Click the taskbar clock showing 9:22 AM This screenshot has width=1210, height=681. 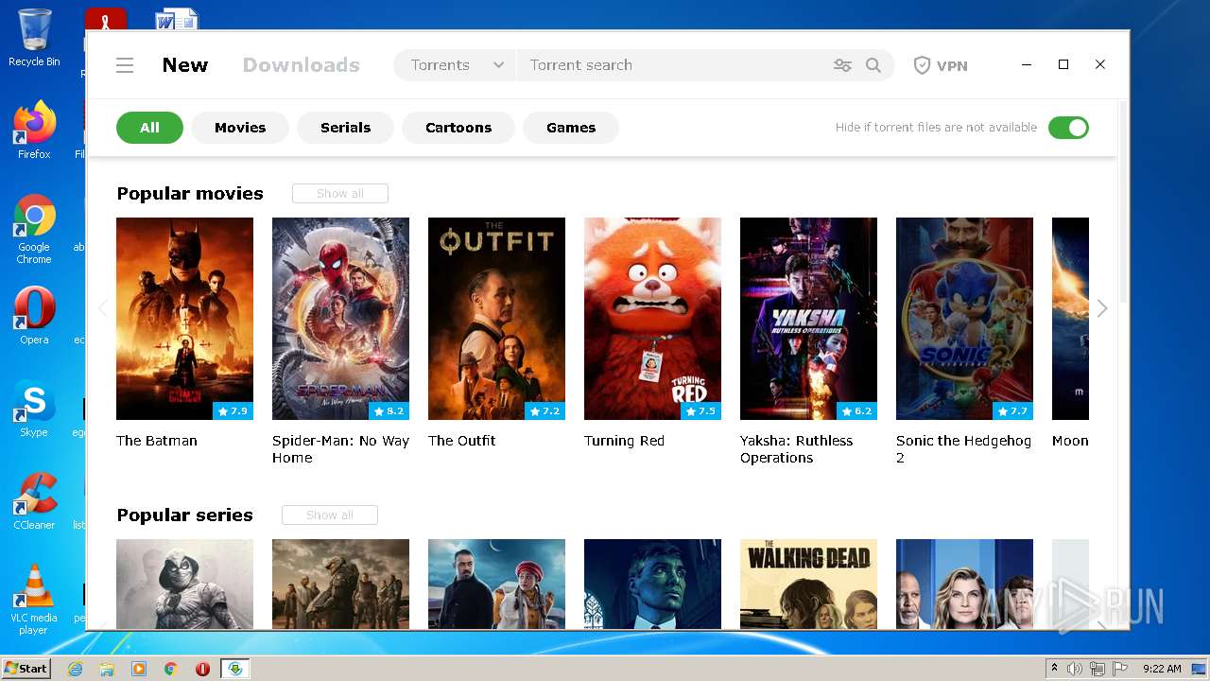click(1162, 669)
